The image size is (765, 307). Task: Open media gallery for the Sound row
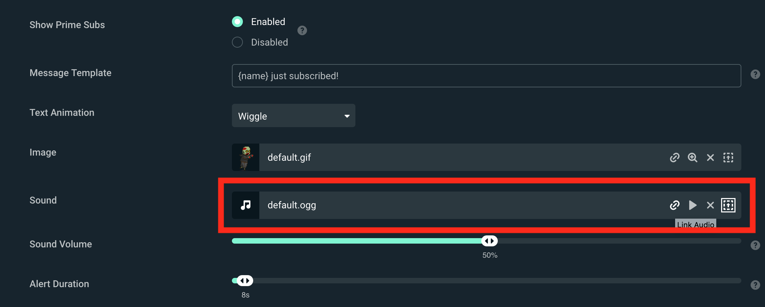[728, 205]
